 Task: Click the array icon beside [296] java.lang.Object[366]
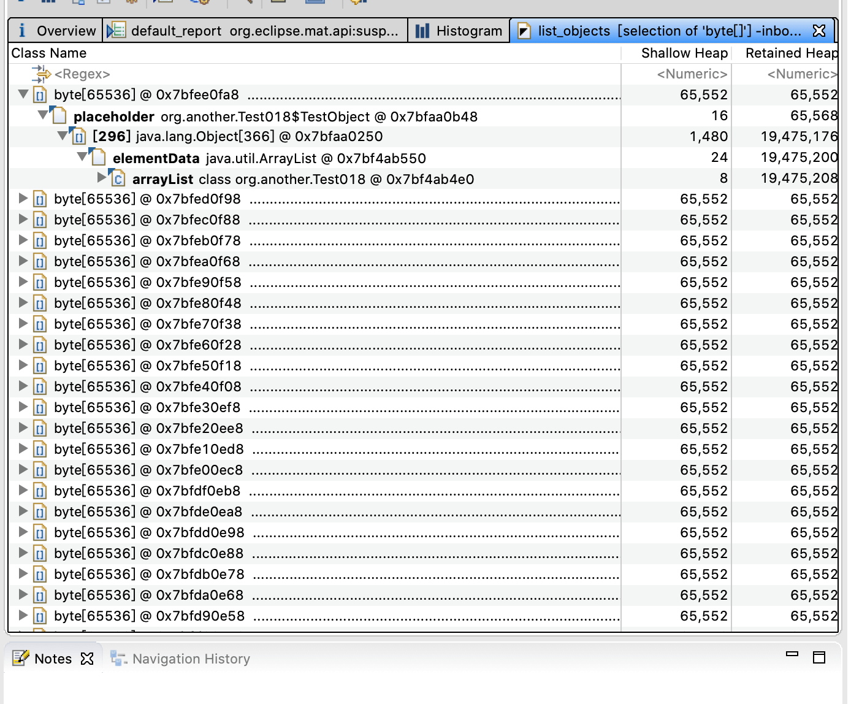click(x=78, y=136)
